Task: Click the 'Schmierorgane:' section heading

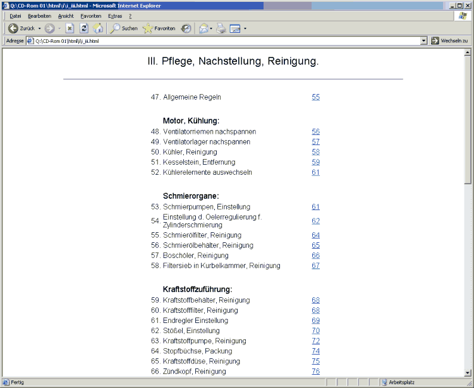Action: coord(191,196)
